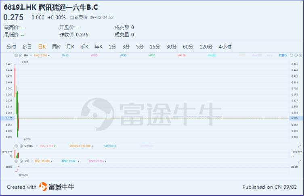The width and height of the screenshot is (304, 196).
Task: Click the Published on CN 09/02 text
Action: (270, 187)
